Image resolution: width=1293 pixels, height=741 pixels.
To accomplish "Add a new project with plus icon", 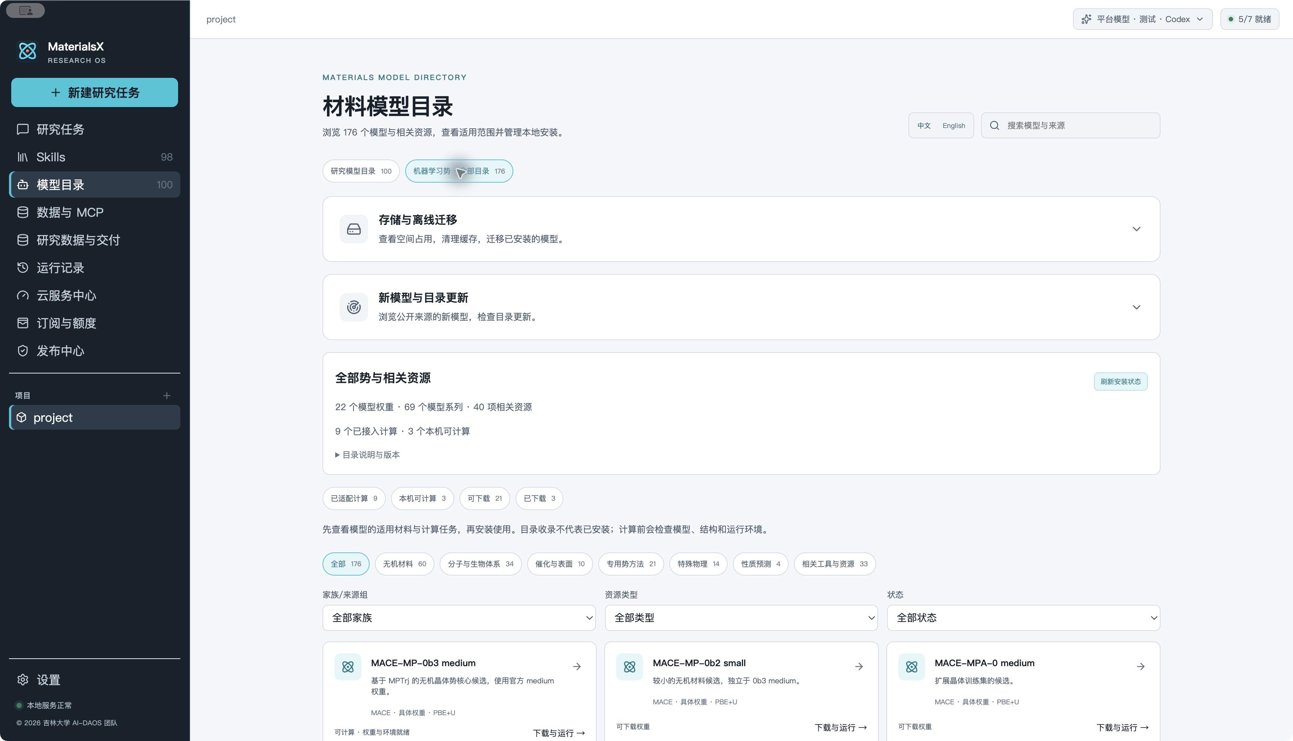I will [167, 396].
